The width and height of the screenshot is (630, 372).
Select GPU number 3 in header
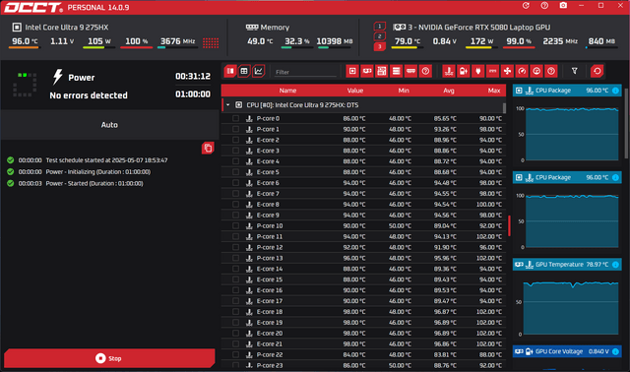tap(379, 46)
